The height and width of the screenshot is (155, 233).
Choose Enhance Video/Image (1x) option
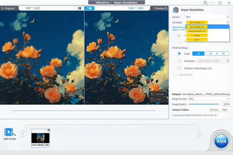click(x=179, y=68)
